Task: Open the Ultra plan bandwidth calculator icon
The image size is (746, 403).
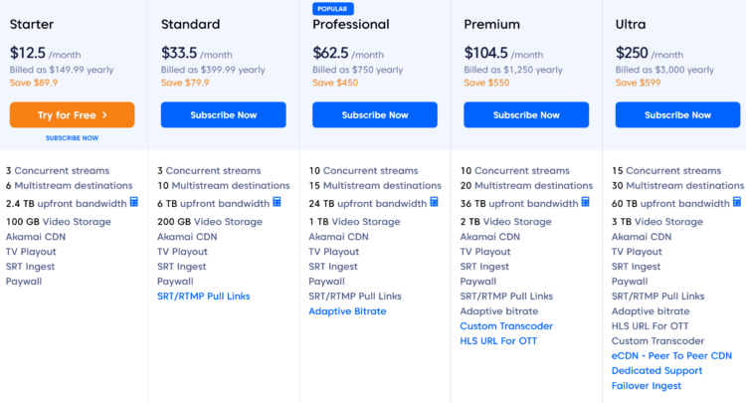Action: [737, 202]
